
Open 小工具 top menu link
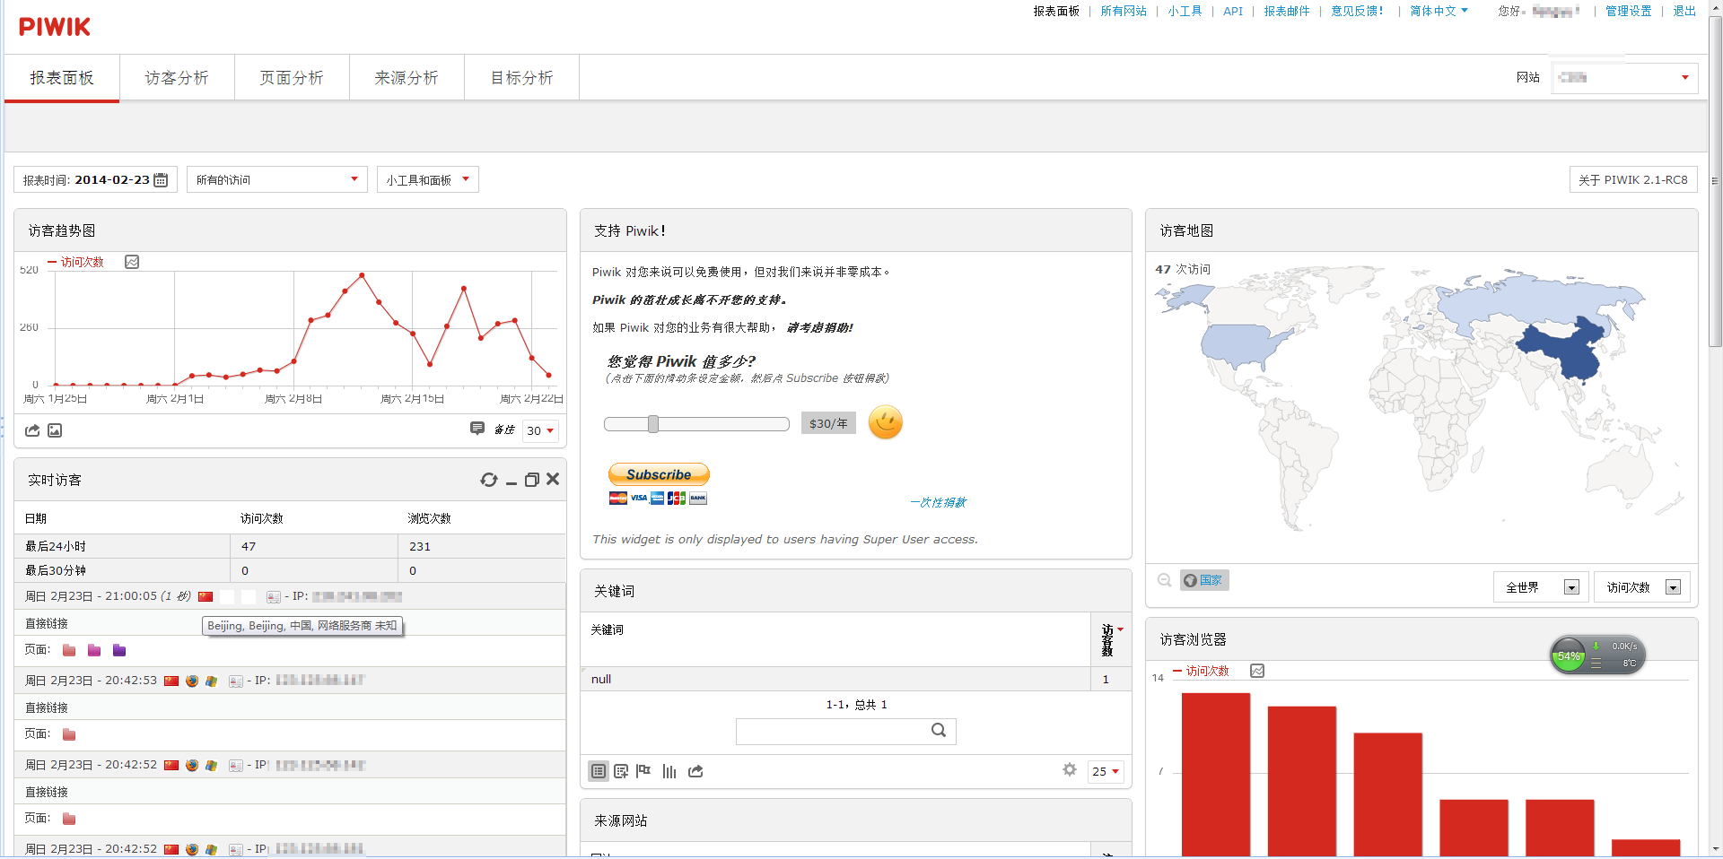point(1185,11)
